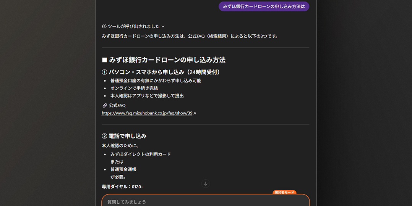
Task: Click the tool-call icon beside ツールが呼び出されました
Action: [x=104, y=26]
